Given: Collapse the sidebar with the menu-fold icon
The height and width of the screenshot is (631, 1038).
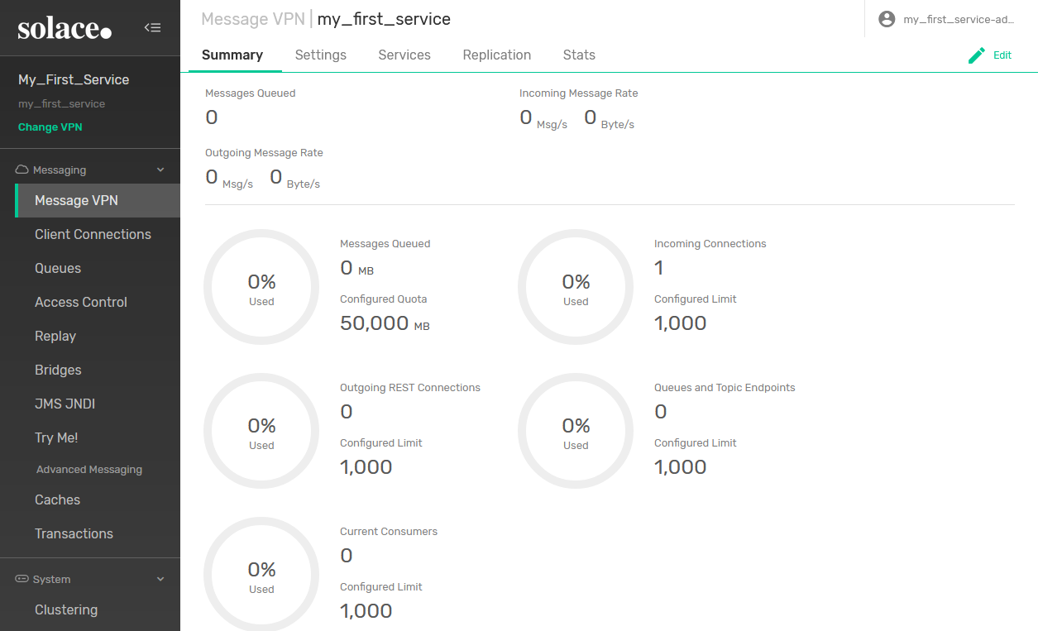Looking at the screenshot, I should (152, 27).
